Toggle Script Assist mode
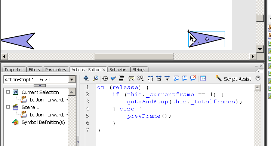271x146 pixels. [x=233, y=79]
